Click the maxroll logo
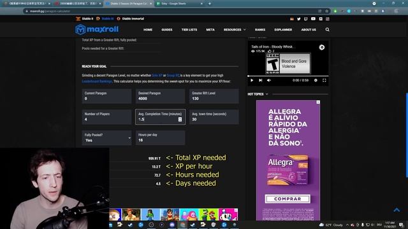Screen dimensions: 408x229 tap(97, 29)
